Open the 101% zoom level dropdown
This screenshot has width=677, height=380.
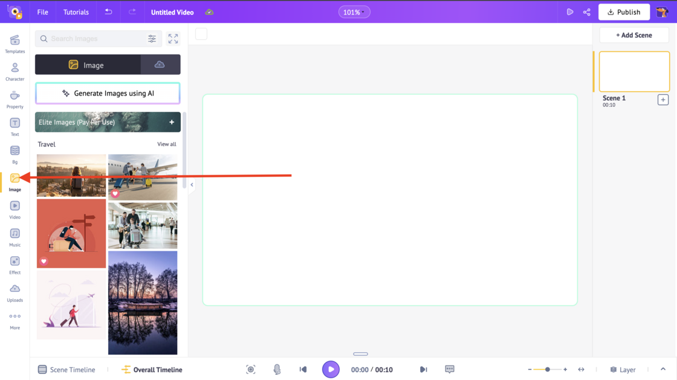(x=354, y=11)
